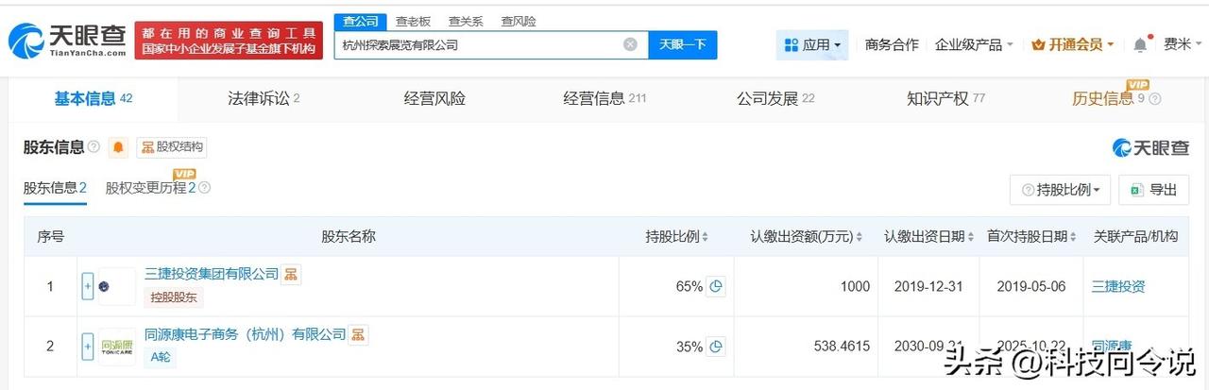Open pie chart icon for 35% shareholding
Screen dimensions: 1209x390
coord(716,347)
